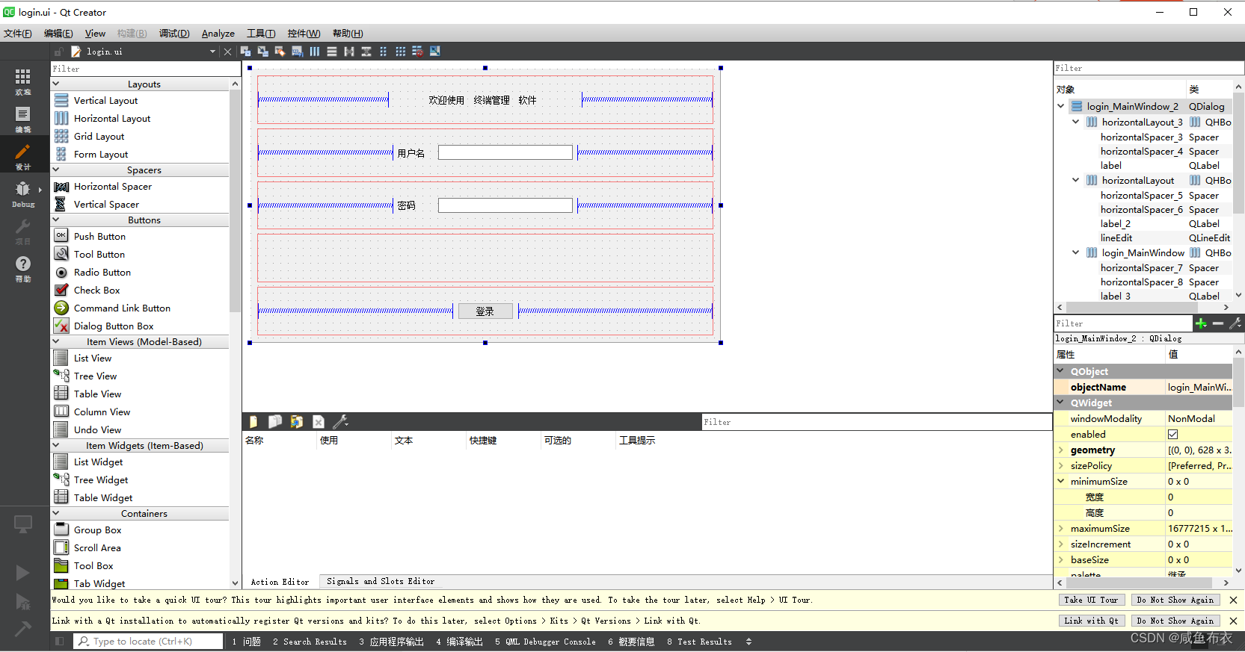Click the Edit Signals/Slots toolbar icon
This screenshot has height=652, width=1245.
[x=262, y=52]
